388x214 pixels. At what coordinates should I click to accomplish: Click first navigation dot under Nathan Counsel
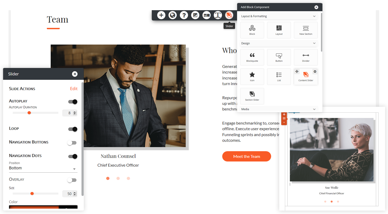tap(108, 178)
